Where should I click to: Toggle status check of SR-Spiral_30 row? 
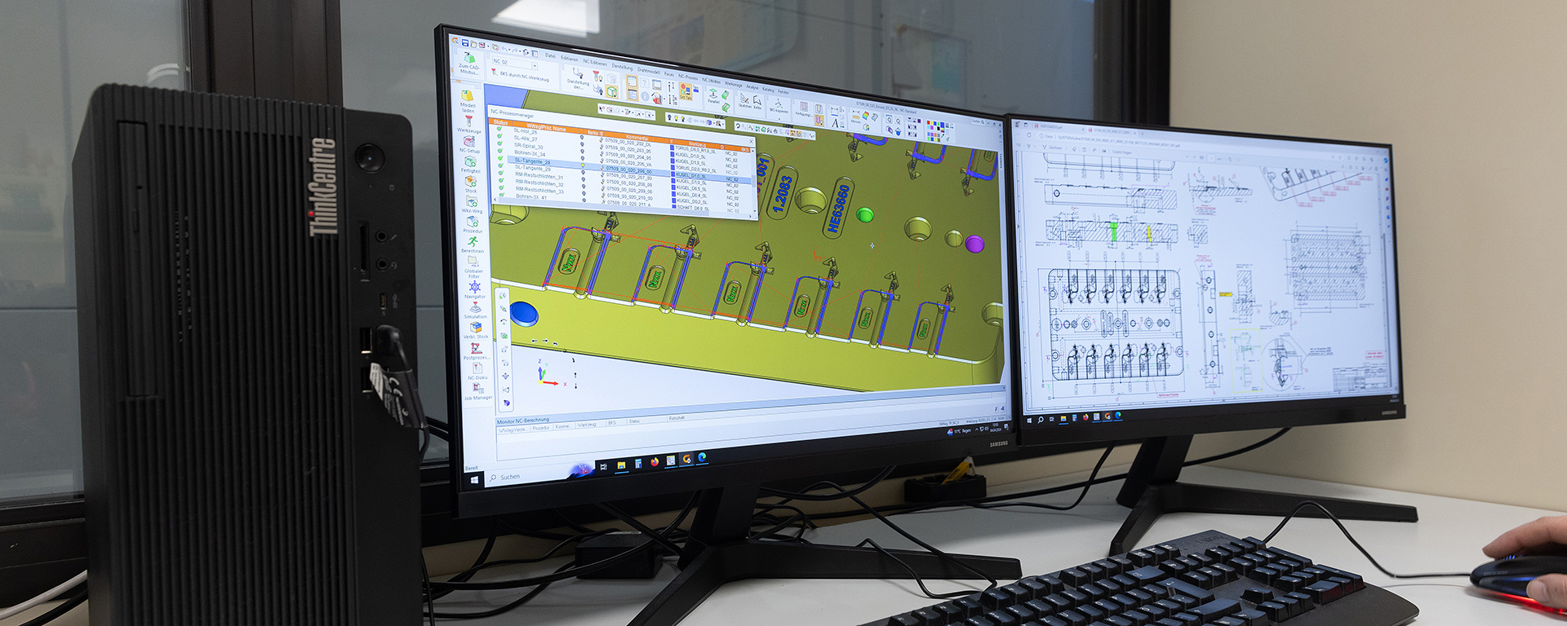click(499, 143)
